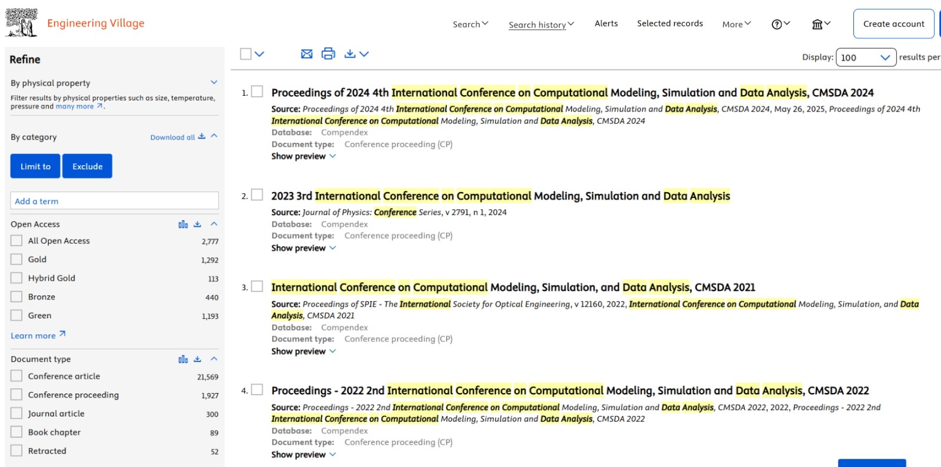Screen dimensions: 941x467
Task: Download Open Access facet data icon
Action: (198, 224)
